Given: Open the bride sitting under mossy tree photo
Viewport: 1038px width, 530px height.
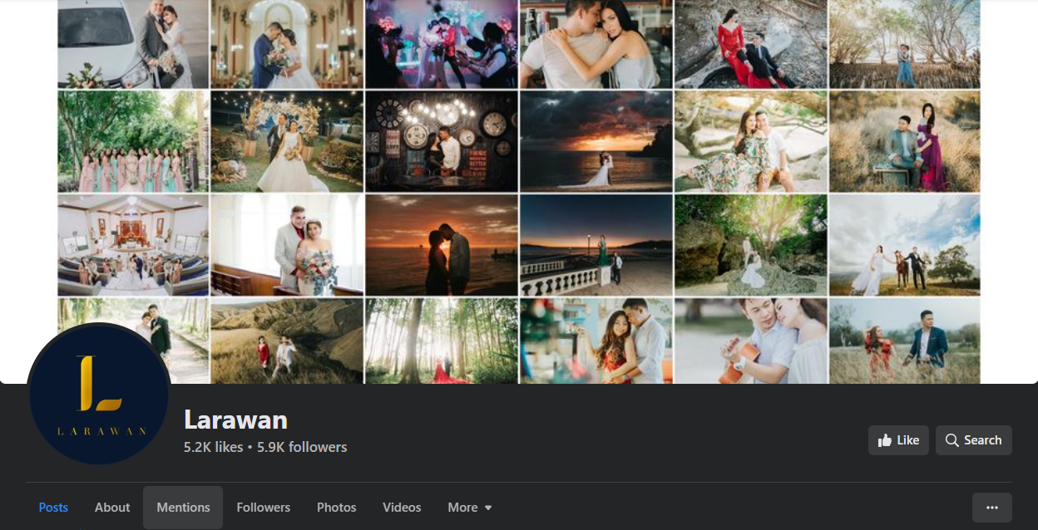Looking at the screenshot, I should [750, 245].
